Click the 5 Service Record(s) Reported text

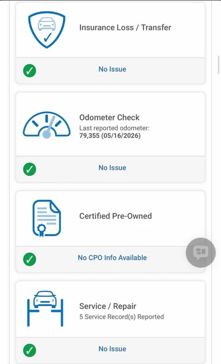[122, 317]
